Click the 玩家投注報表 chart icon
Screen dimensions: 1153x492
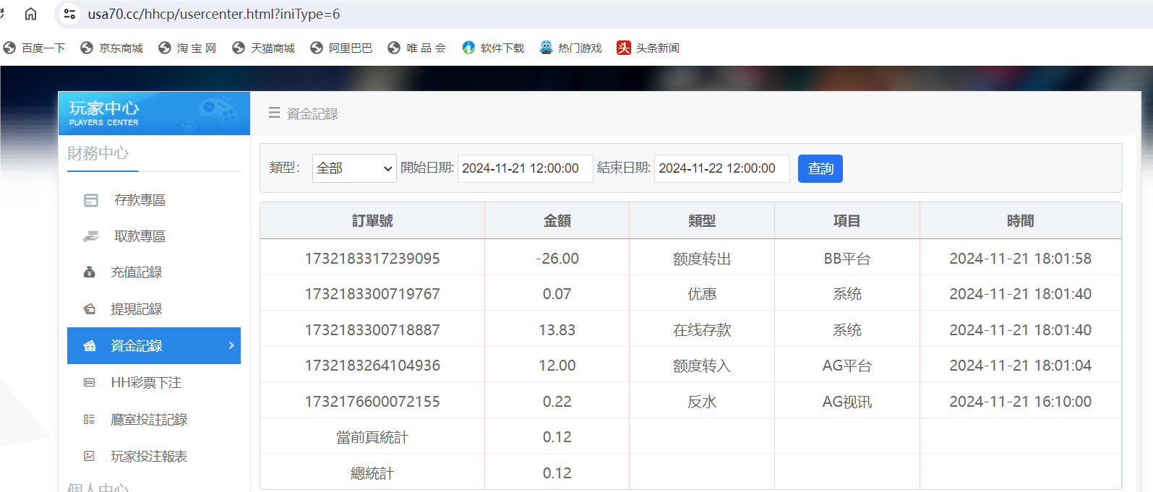click(90, 457)
